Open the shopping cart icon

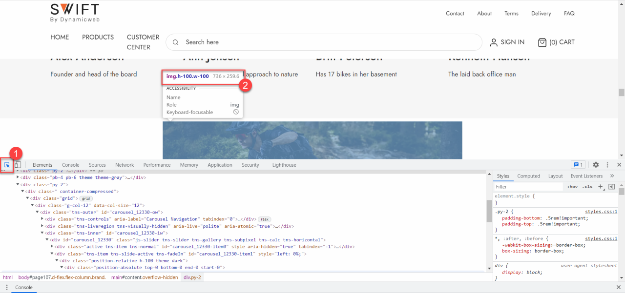point(542,42)
